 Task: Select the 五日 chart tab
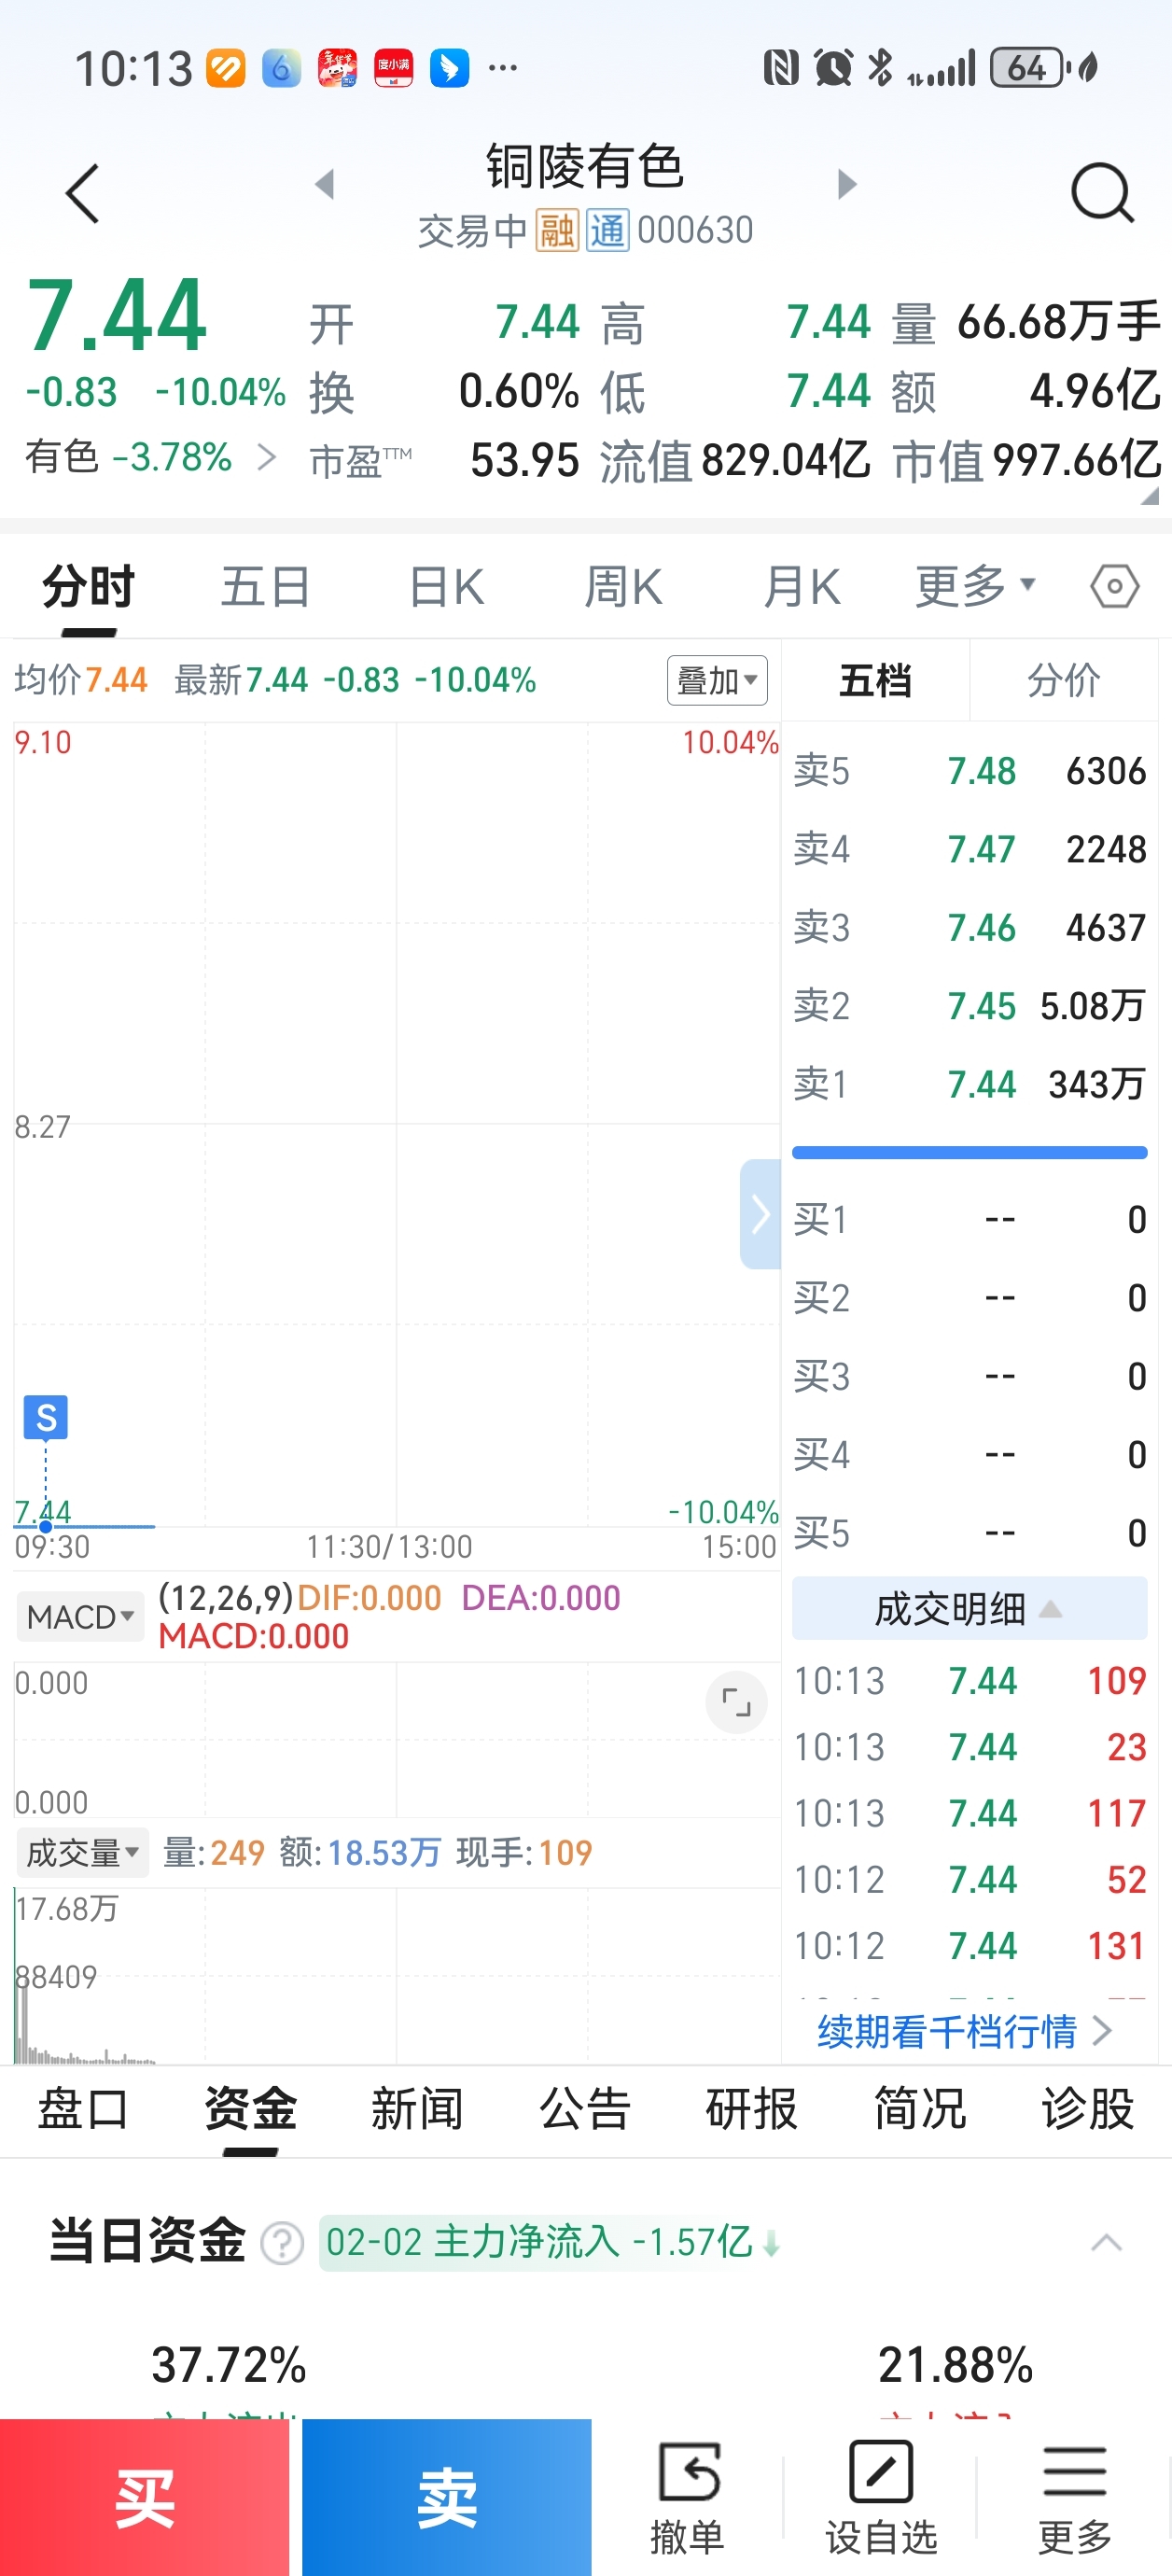click(265, 586)
